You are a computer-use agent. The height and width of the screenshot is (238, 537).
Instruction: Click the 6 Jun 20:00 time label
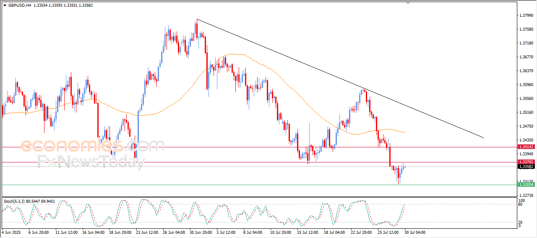tap(38, 232)
